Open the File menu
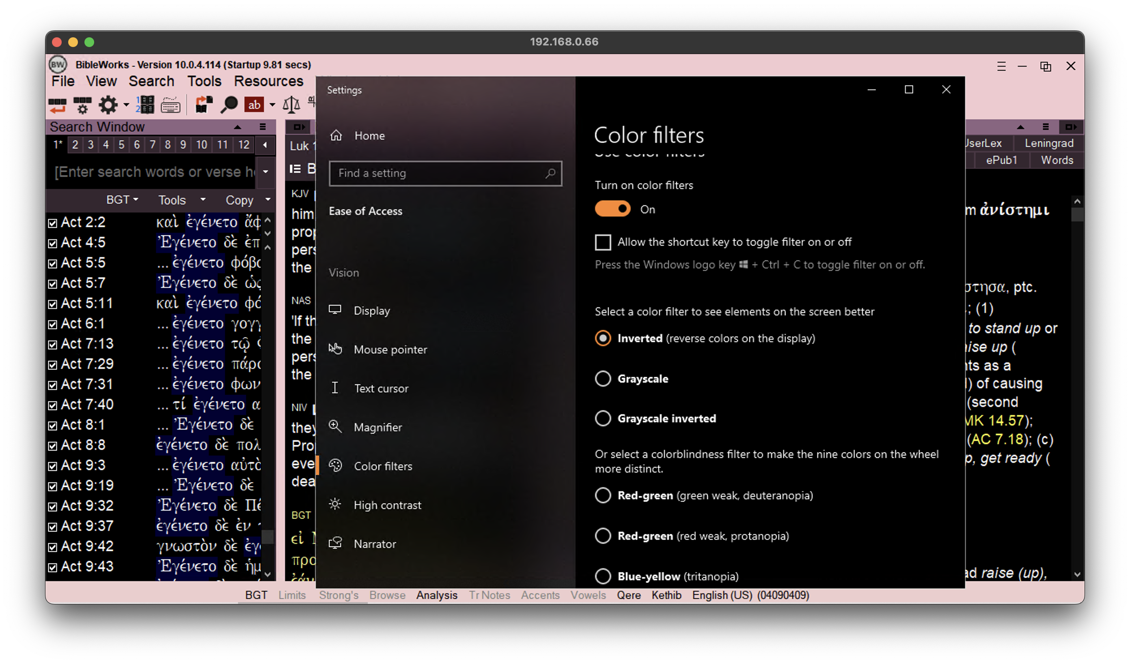The width and height of the screenshot is (1130, 664). click(63, 81)
